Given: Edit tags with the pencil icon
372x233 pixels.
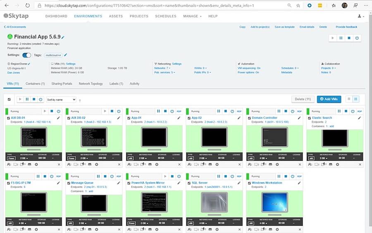Looking at the screenshot, I should (65, 55).
